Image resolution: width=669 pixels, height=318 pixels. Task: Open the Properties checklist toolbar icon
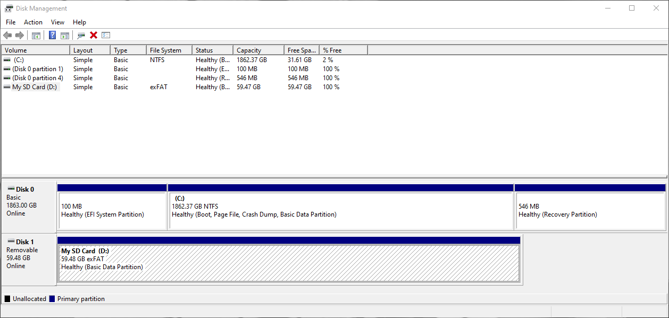(106, 36)
